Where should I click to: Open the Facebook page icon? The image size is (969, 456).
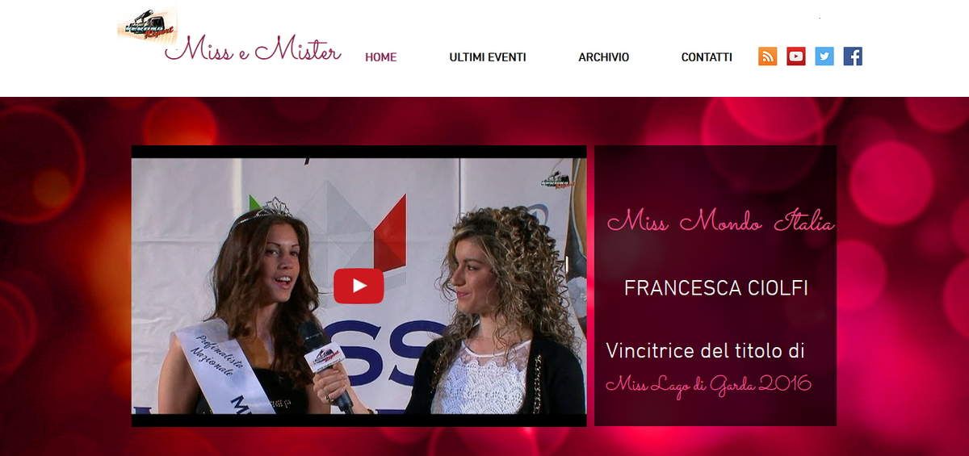click(x=853, y=56)
